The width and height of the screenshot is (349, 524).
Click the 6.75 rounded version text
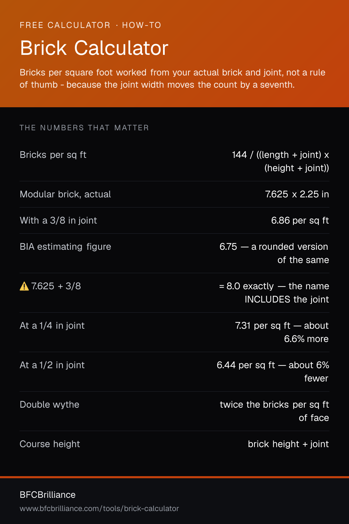(274, 253)
